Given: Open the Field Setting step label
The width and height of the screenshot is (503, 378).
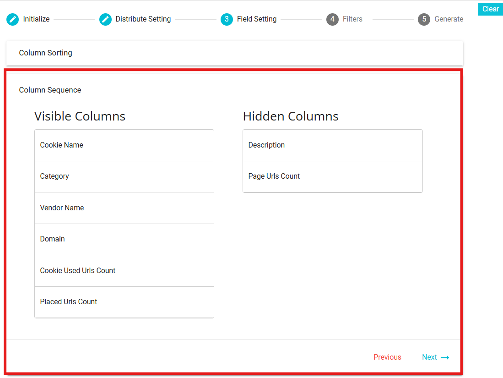Looking at the screenshot, I should point(256,19).
